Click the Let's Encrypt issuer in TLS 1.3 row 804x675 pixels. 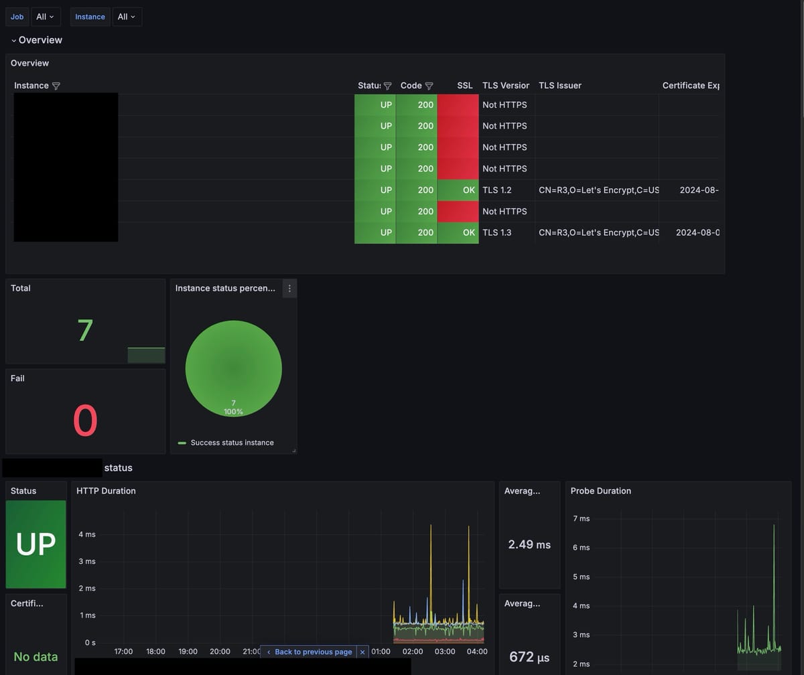coord(599,232)
